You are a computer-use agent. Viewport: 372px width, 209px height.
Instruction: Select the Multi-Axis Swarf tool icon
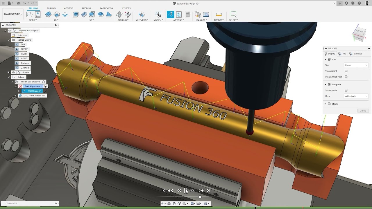[x=142, y=15]
